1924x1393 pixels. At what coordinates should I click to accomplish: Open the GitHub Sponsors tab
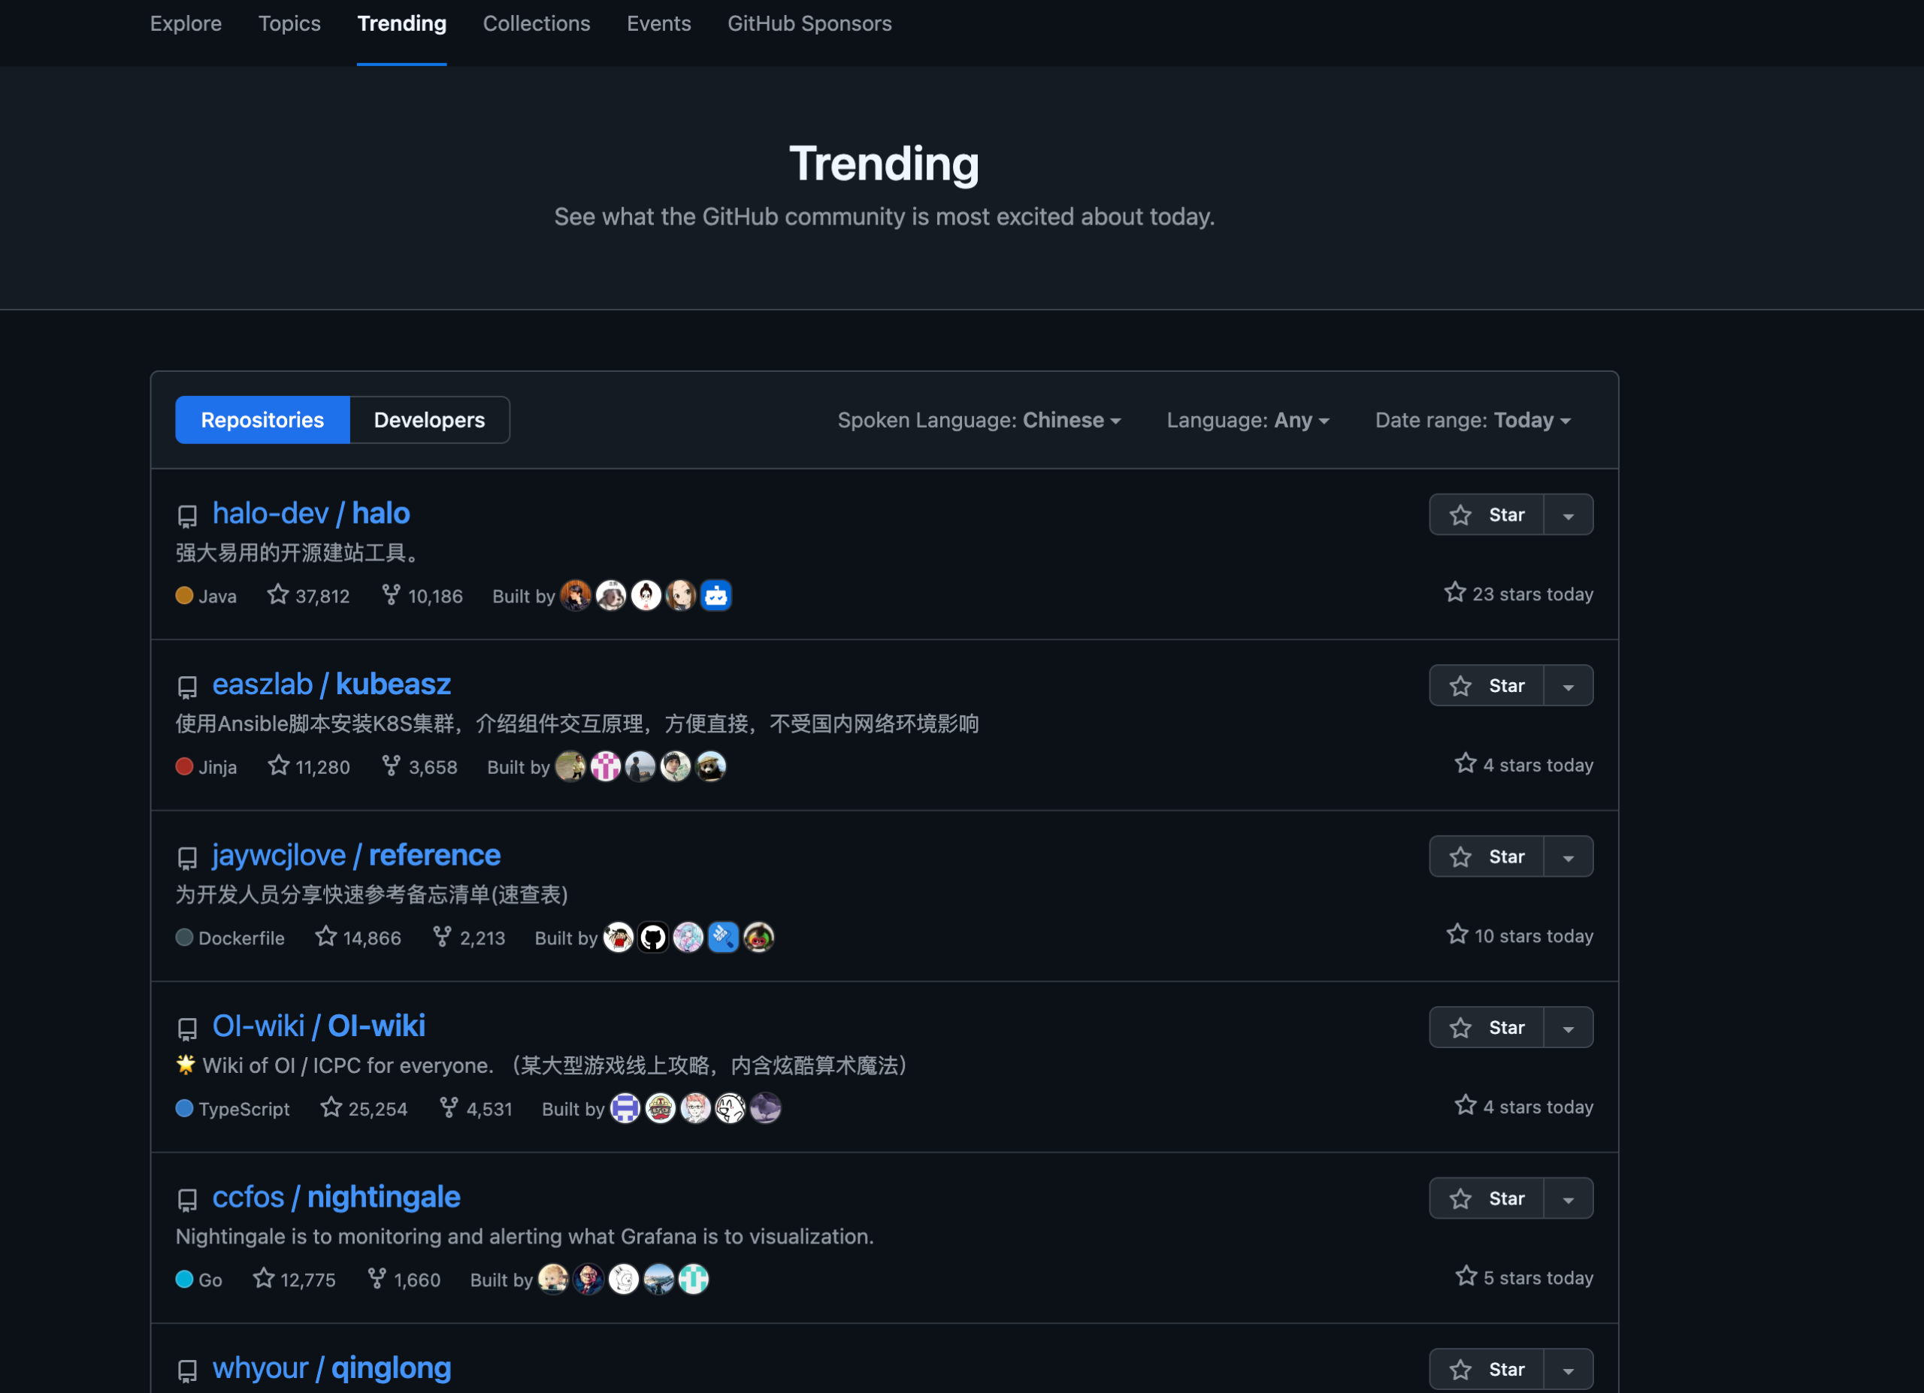pyautogui.click(x=809, y=24)
